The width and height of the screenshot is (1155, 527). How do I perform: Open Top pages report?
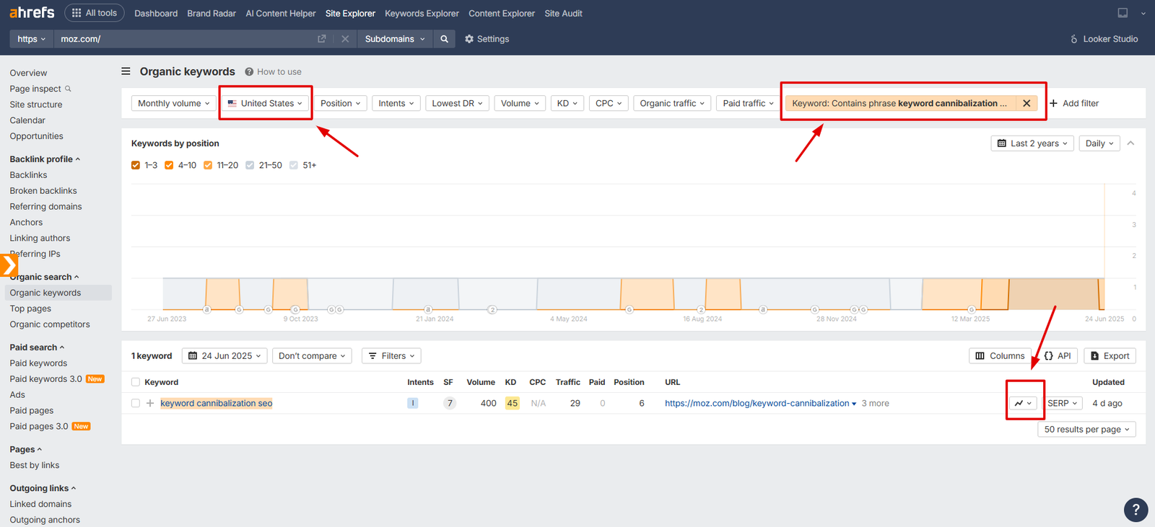[x=30, y=309]
